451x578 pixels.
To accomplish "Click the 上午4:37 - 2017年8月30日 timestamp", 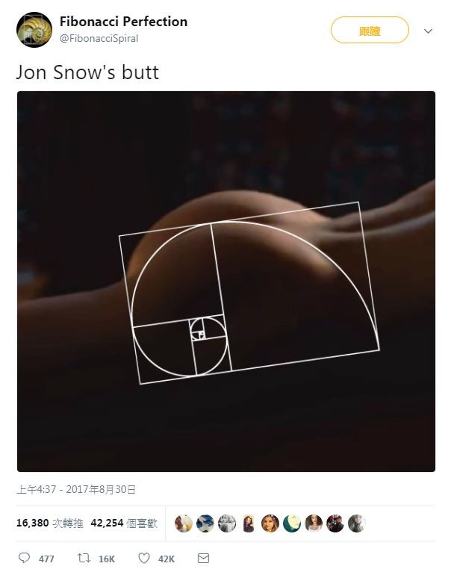I will point(76,490).
